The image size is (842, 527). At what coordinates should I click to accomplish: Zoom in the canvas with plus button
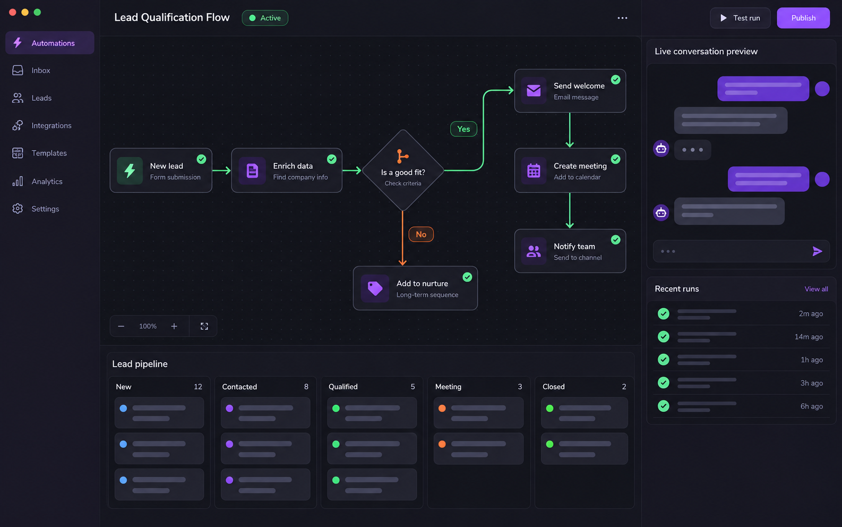[174, 326]
